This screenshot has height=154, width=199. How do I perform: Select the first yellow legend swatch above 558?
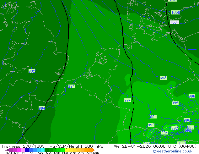click(x=67, y=150)
